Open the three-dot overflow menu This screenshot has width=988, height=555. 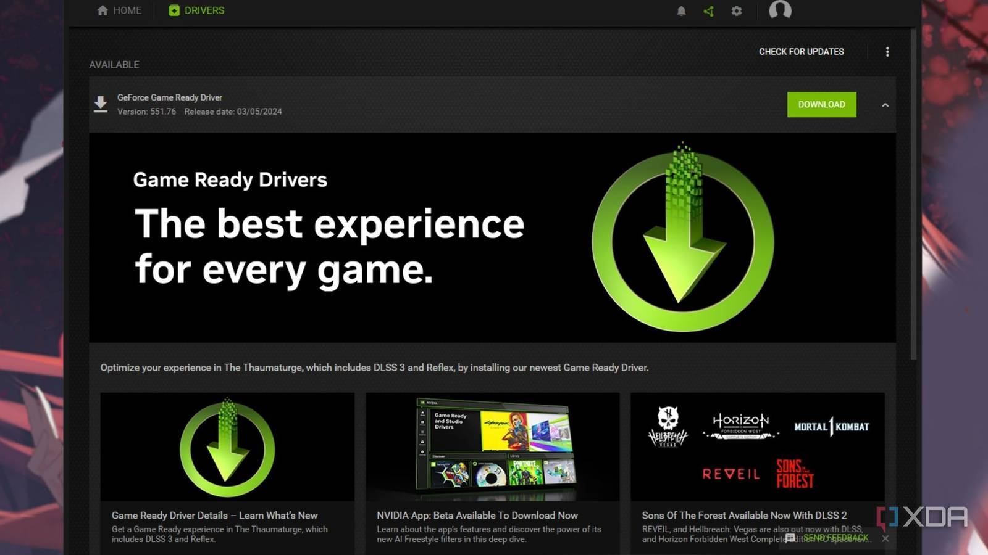[x=887, y=52]
